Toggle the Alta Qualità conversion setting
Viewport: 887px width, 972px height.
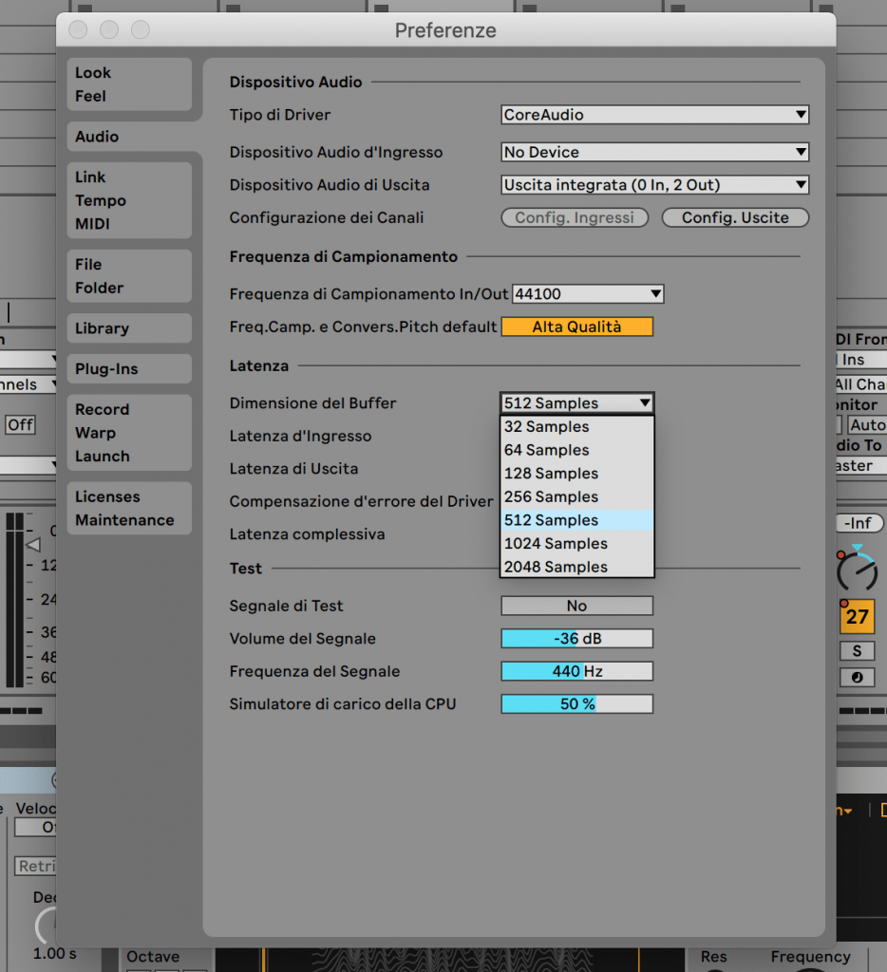click(576, 327)
